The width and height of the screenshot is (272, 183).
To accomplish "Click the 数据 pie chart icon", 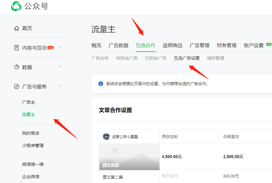I will 17,67.
